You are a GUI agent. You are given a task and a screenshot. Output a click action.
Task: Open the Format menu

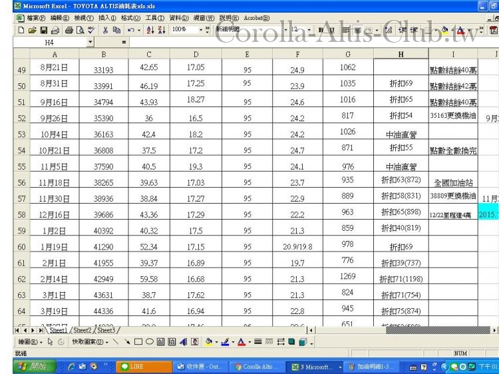130,18
